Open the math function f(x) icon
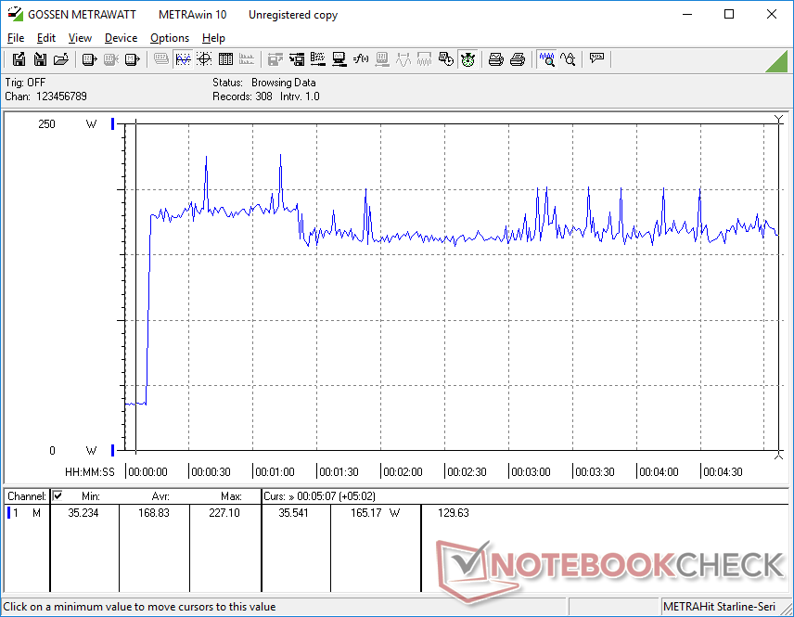The height and width of the screenshot is (617, 794). click(361, 59)
